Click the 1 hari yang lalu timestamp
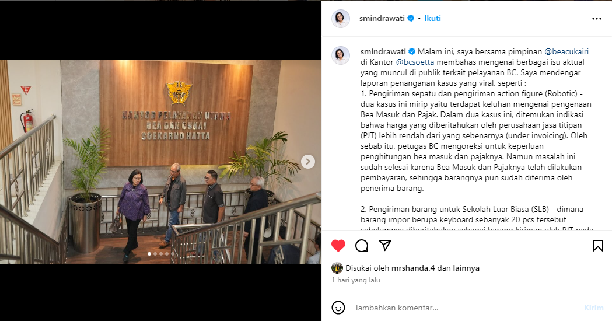Screen dimensions: 612x321 355,280
